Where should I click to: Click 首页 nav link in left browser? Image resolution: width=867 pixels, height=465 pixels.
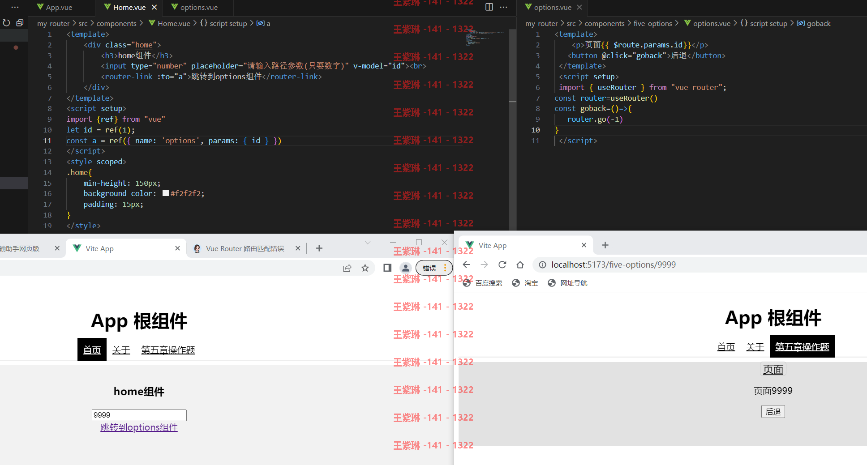point(92,350)
